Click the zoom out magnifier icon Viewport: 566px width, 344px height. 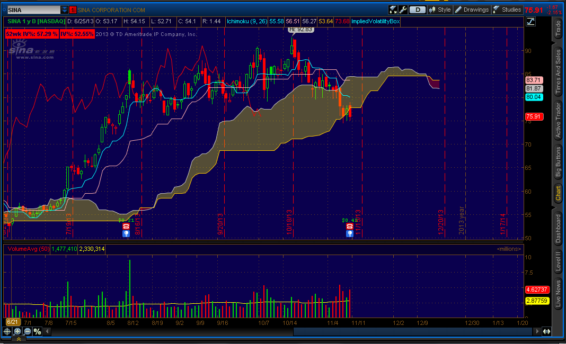point(28,331)
